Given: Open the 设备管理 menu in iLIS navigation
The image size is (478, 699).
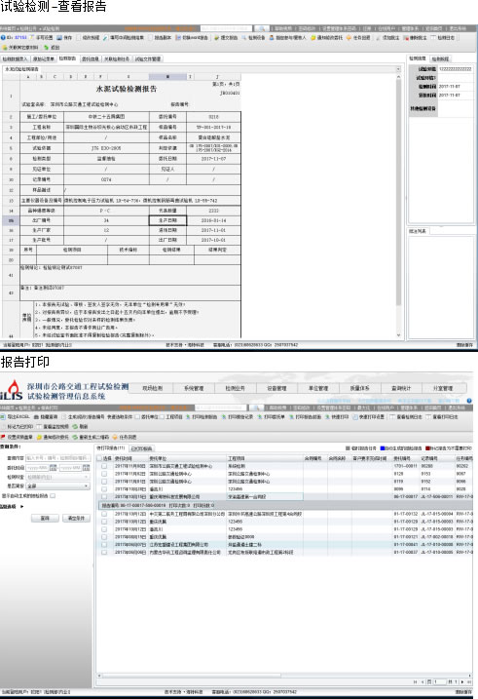Looking at the screenshot, I should (x=276, y=388).
